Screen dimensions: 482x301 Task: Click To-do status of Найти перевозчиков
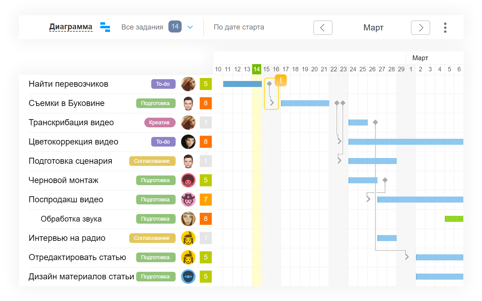click(163, 84)
